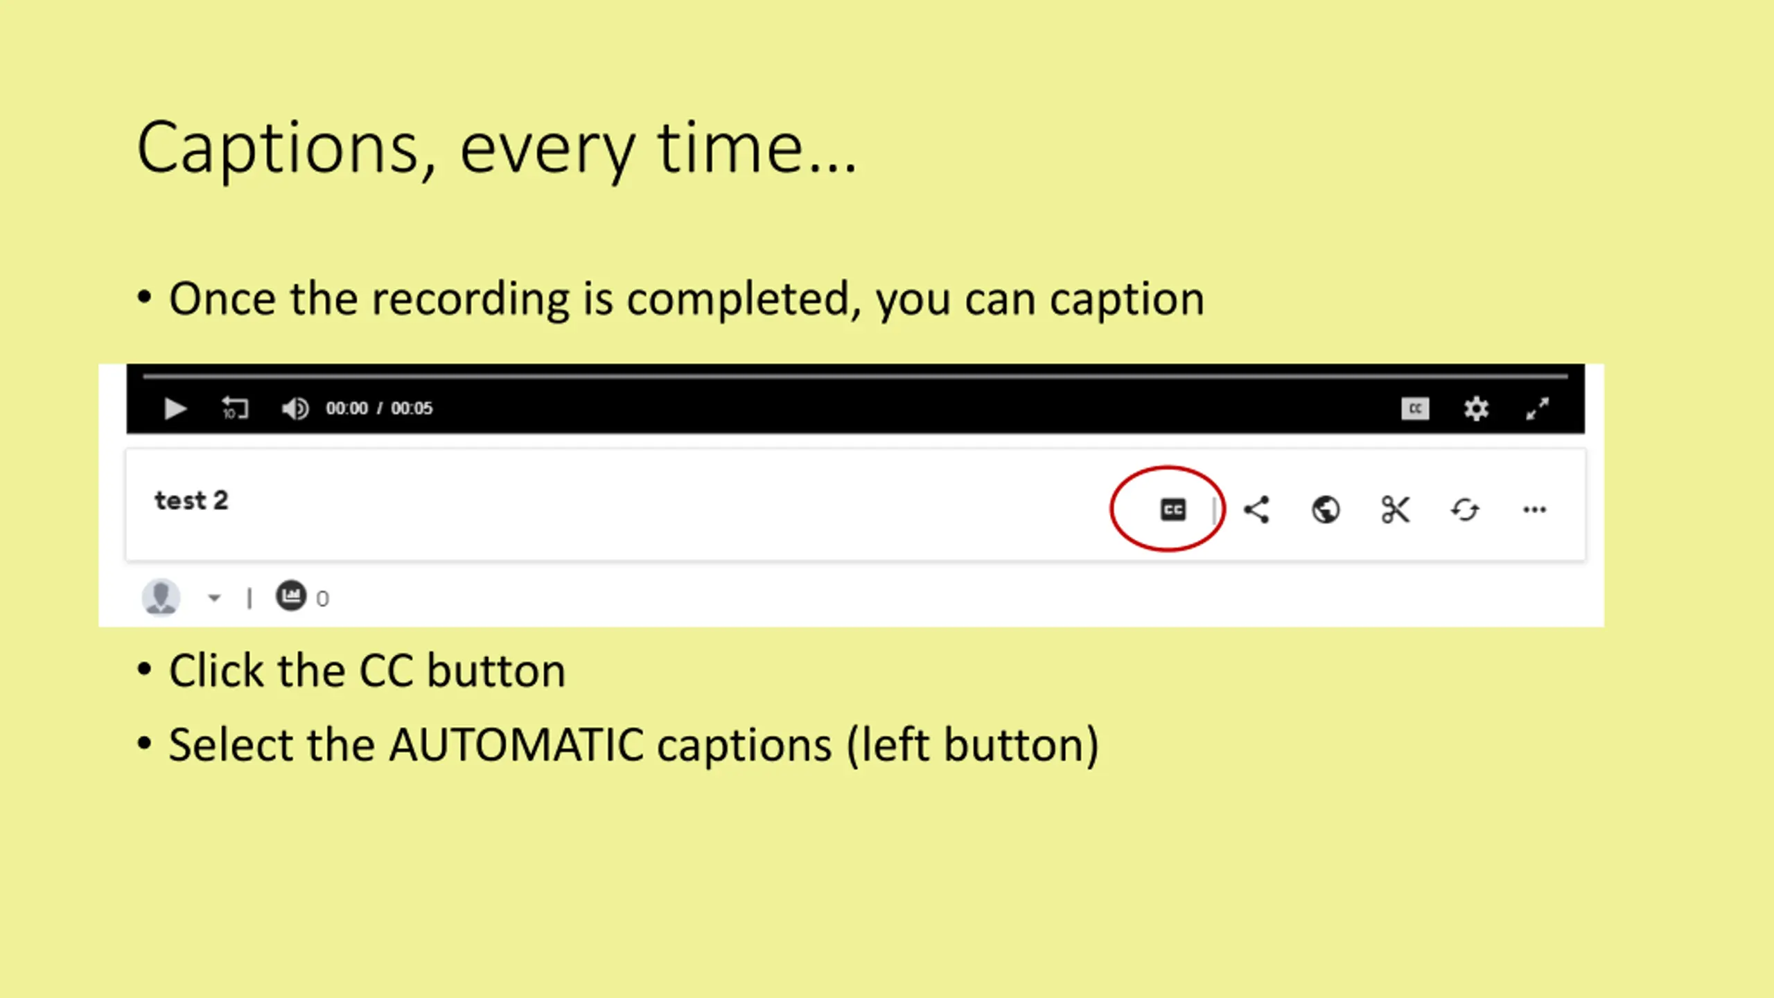Expand the user avatar dropdown arrow
The height and width of the screenshot is (998, 1774).
point(214,597)
